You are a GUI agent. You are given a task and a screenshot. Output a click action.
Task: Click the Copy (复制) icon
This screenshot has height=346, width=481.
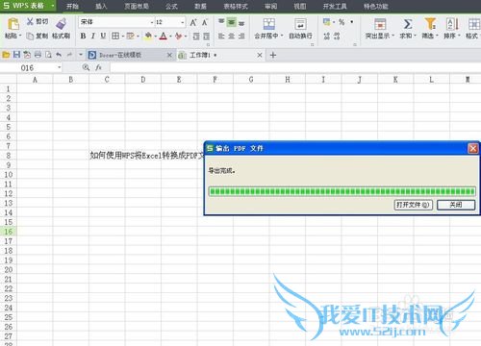coord(30,36)
